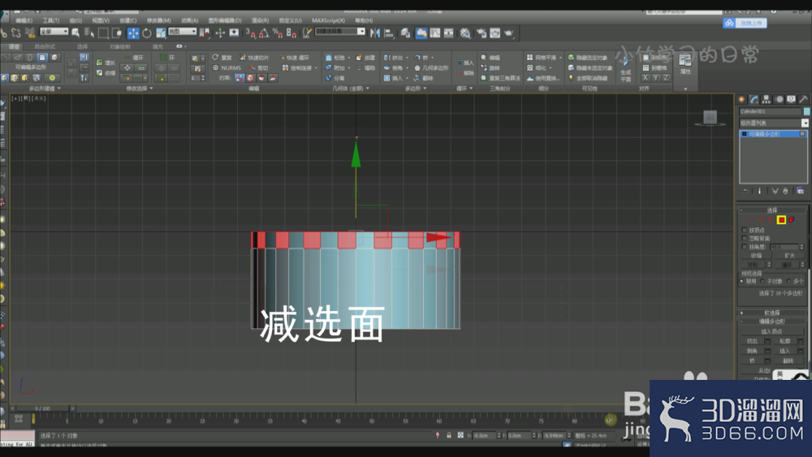812x457 pixels.
Task: Open Render Setup teapot icon
Action: (482, 33)
